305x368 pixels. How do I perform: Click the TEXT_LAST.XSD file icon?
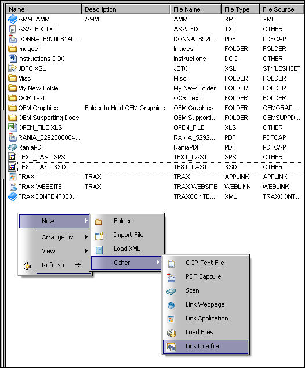click(12, 167)
